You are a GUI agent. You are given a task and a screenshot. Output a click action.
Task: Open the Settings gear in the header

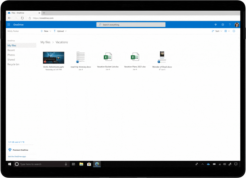tap(223, 25)
